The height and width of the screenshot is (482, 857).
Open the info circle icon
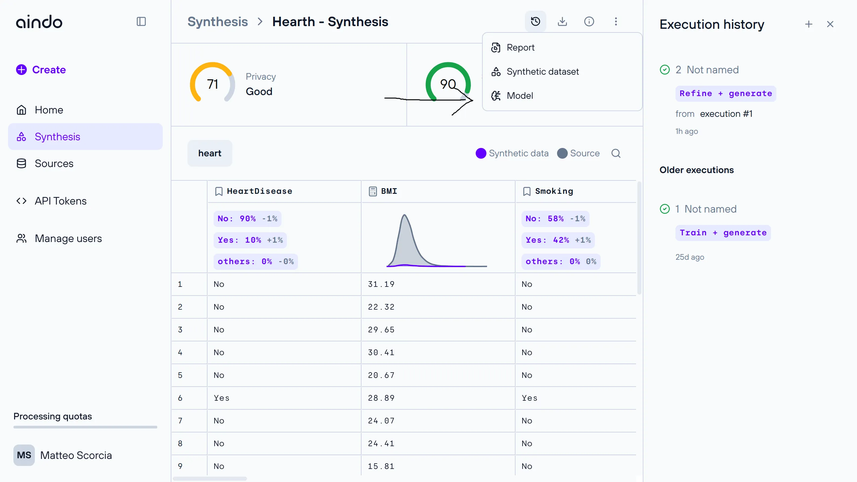point(589,22)
